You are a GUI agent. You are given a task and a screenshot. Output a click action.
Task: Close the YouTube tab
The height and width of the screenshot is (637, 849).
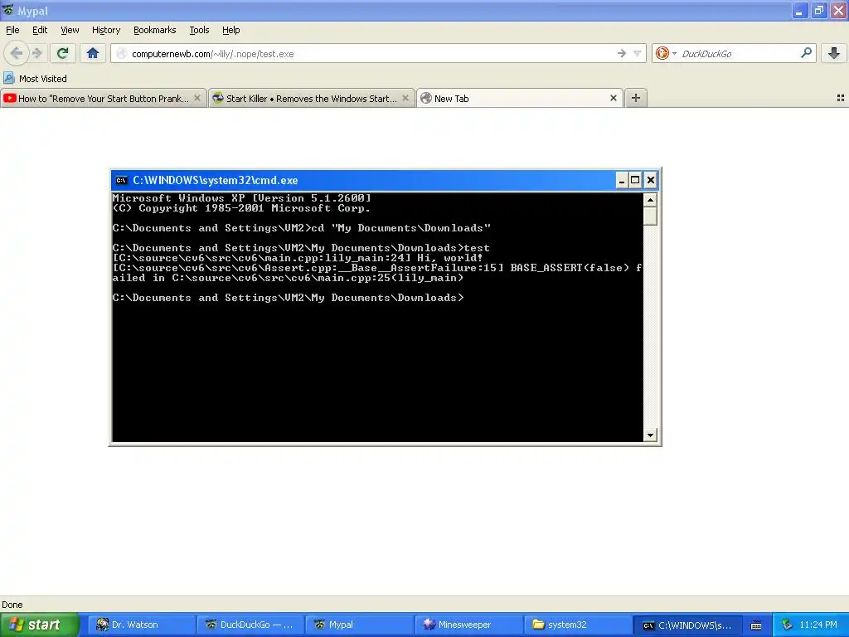[x=197, y=98]
